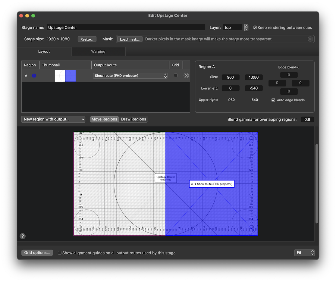
Task: Open New region with output dropdown
Action: coord(53,119)
